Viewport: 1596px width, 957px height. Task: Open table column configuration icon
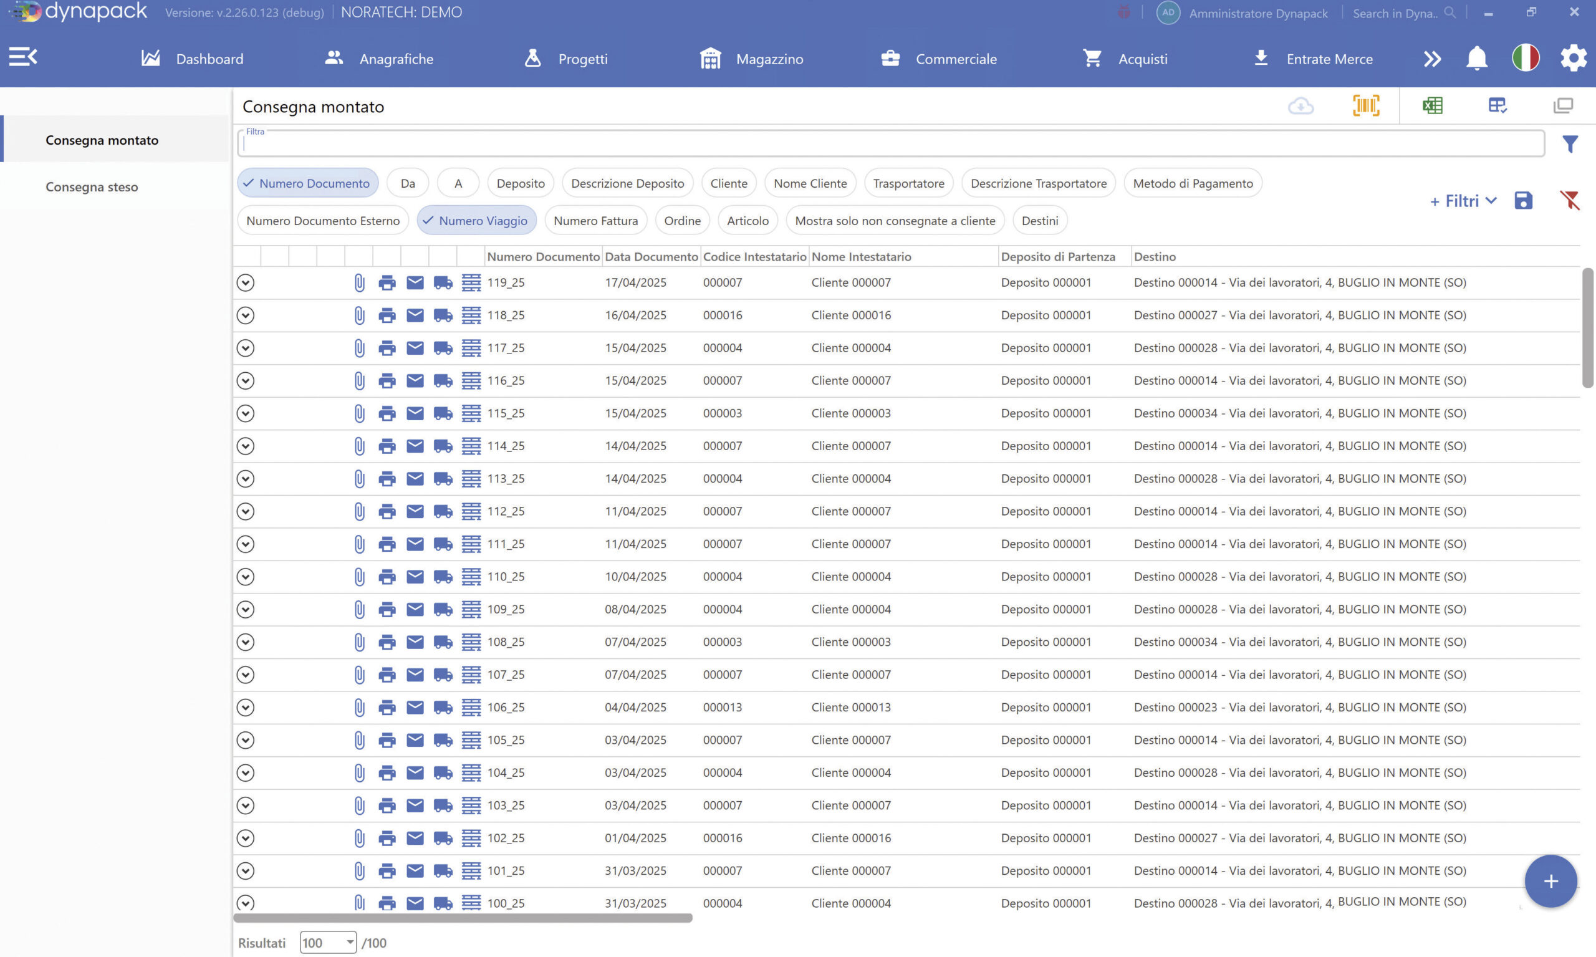point(1497,105)
